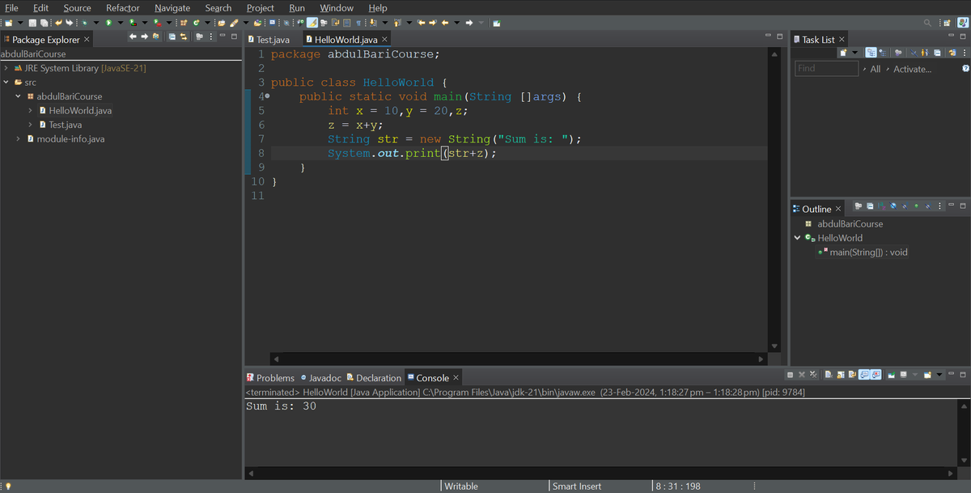The image size is (971, 493).
Task: Click the Save All toolbar icon
Action: tap(44, 23)
